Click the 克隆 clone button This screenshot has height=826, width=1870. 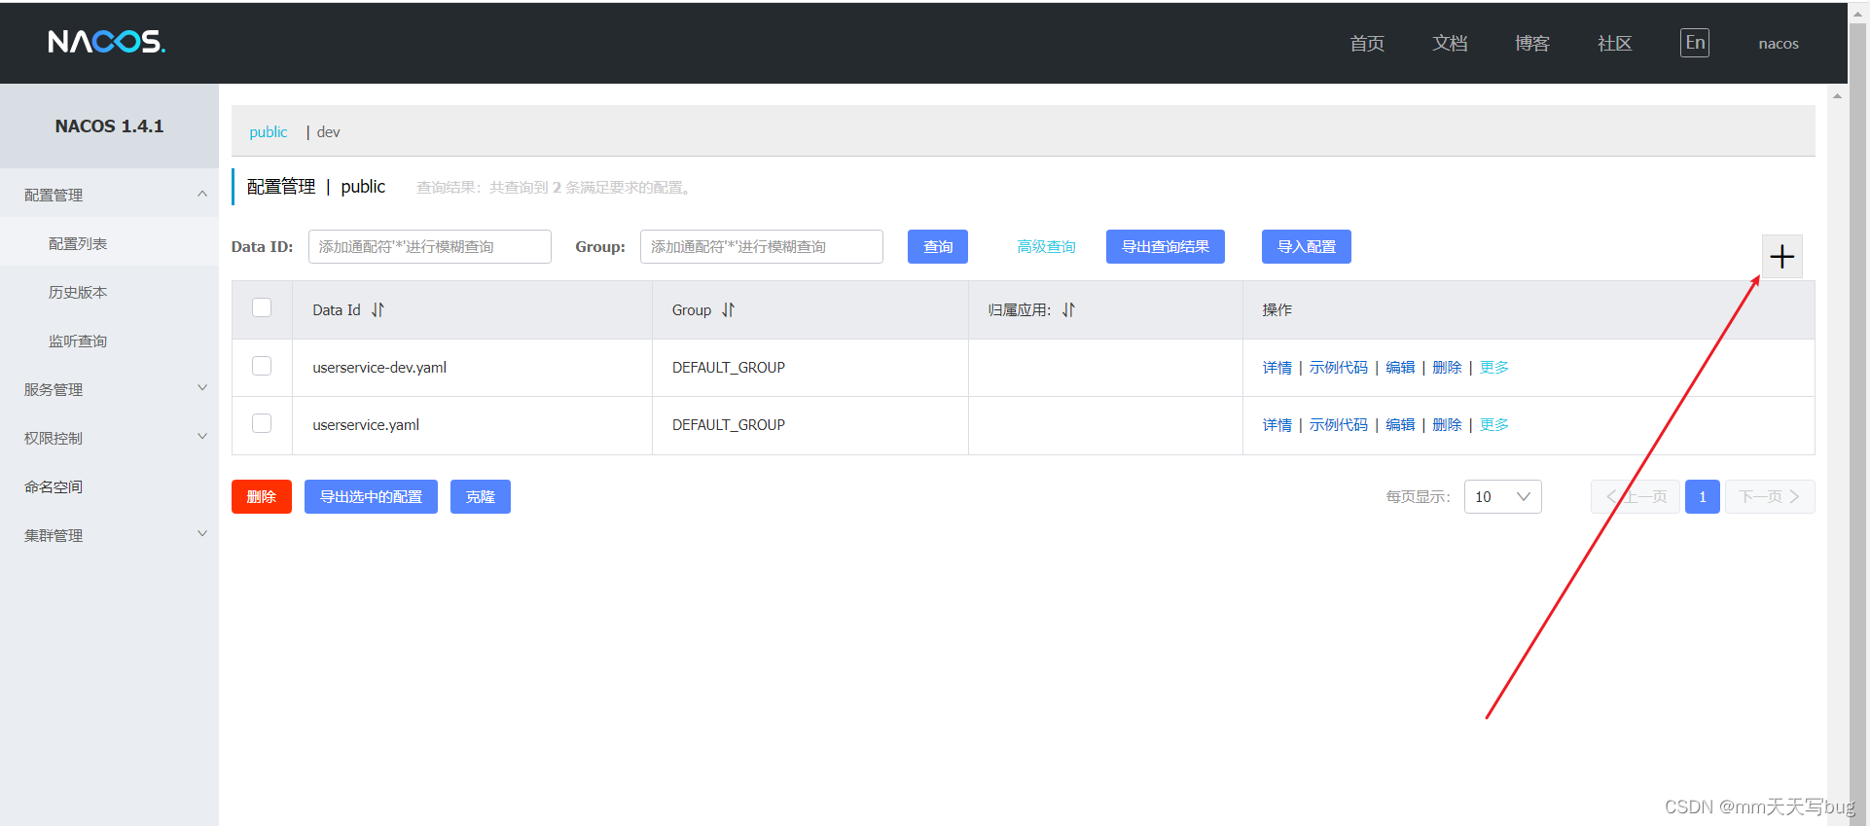pyautogui.click(x=481, y=496)
